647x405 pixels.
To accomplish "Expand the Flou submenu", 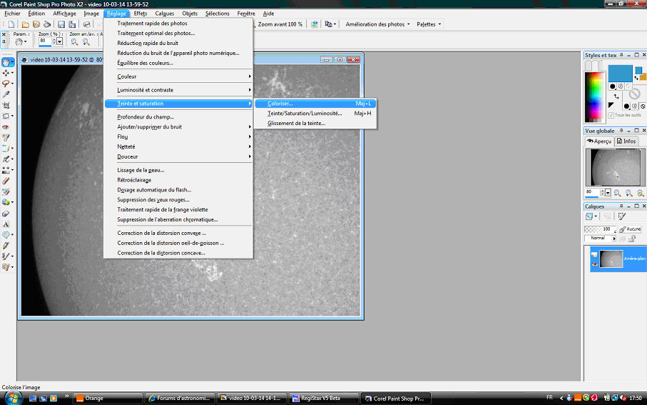I will click(178, 137).
